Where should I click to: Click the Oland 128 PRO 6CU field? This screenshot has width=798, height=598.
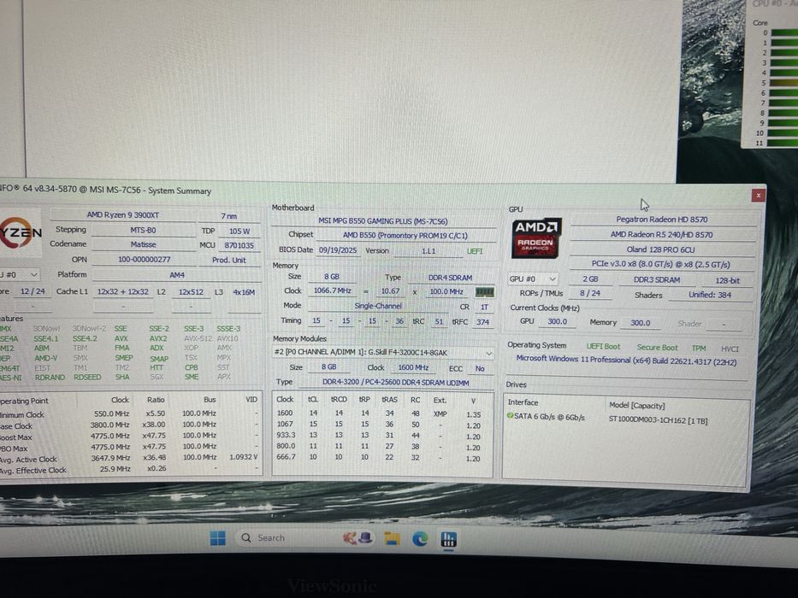click(x=660, y=249)
